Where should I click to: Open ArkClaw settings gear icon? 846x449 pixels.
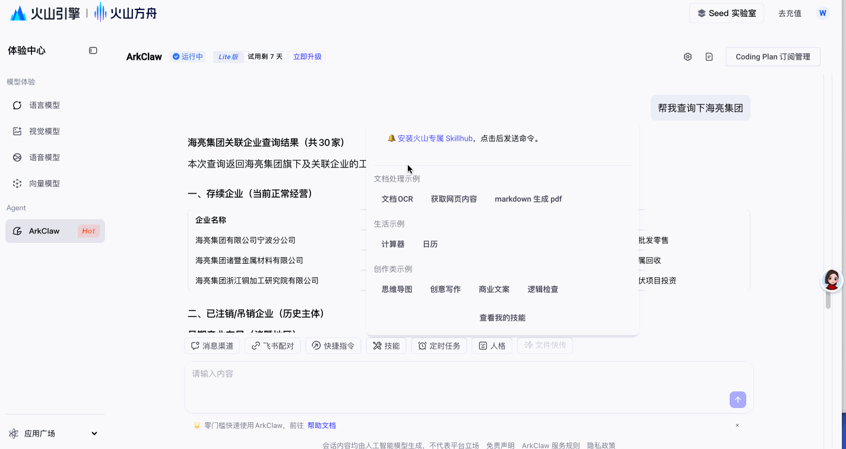coord(687,57)
